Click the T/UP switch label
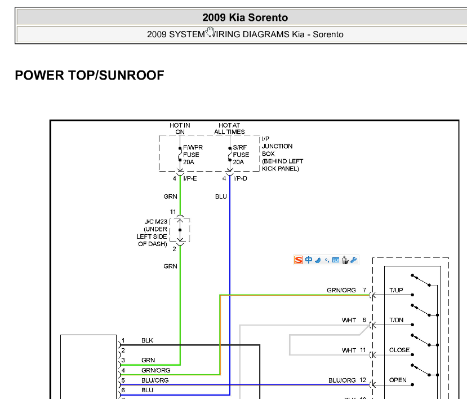The width and height of the screenshot is (467, 399). (x=396, y=290)
